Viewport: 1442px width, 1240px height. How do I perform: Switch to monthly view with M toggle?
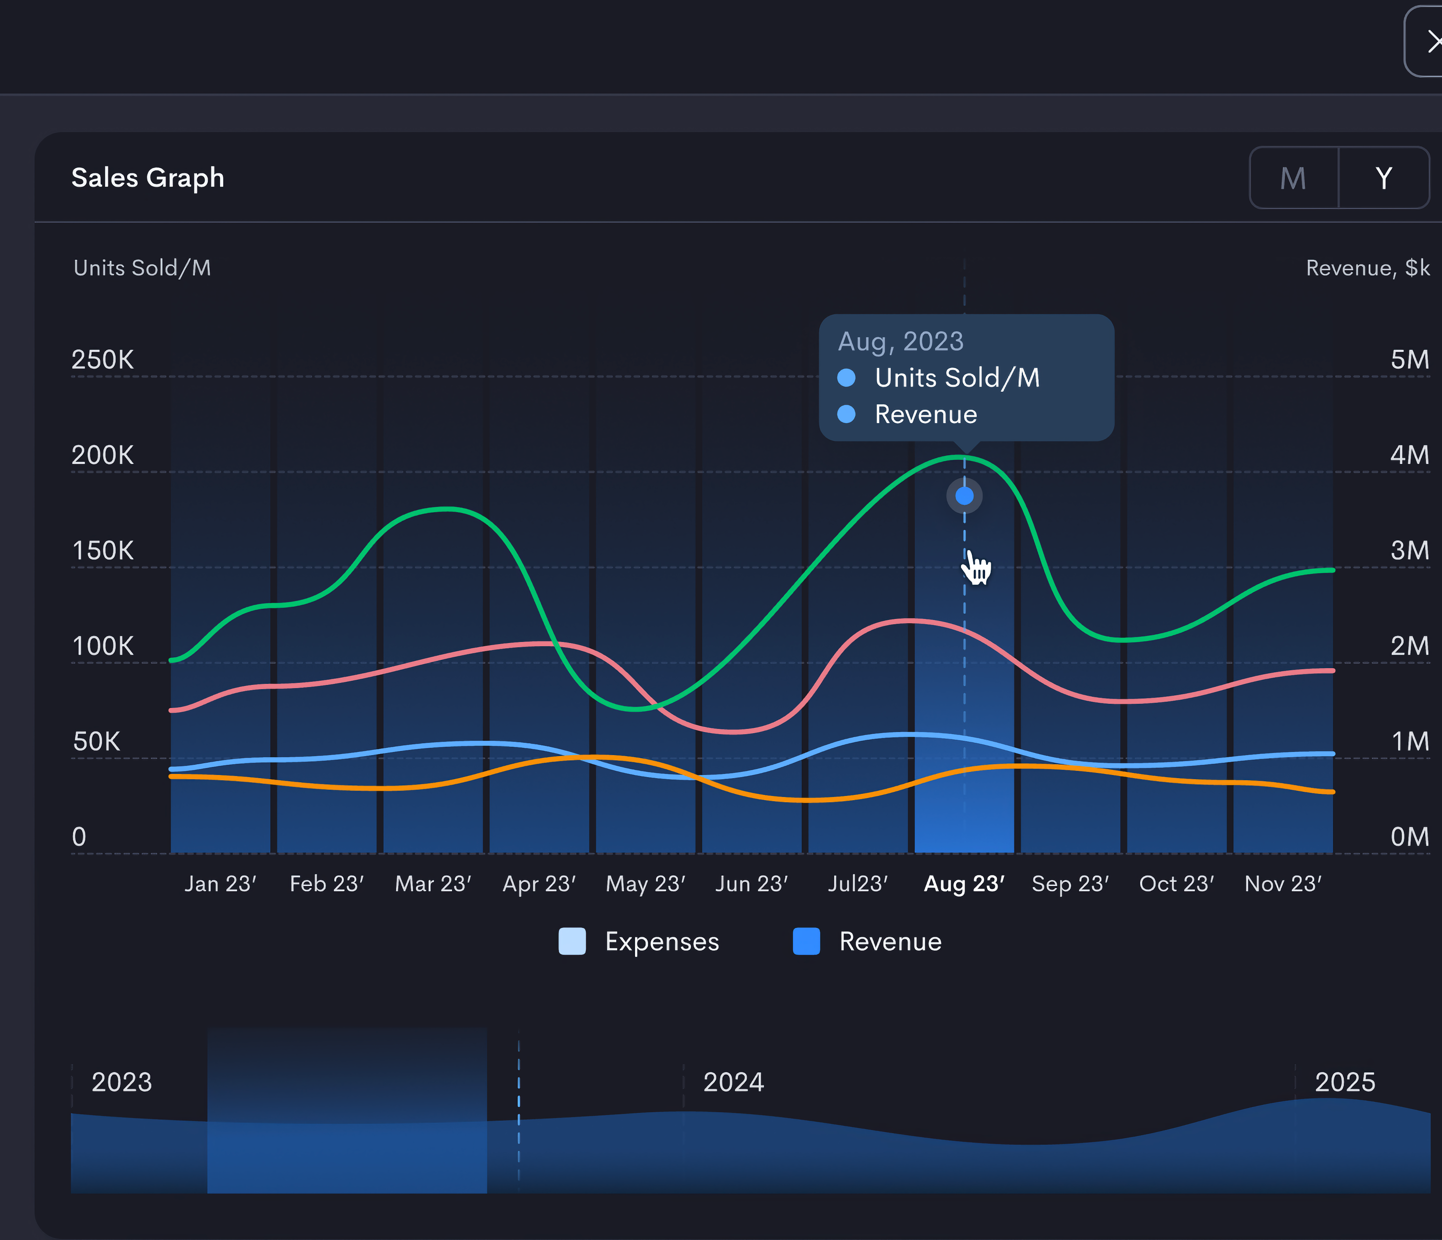coord(1294,178)
